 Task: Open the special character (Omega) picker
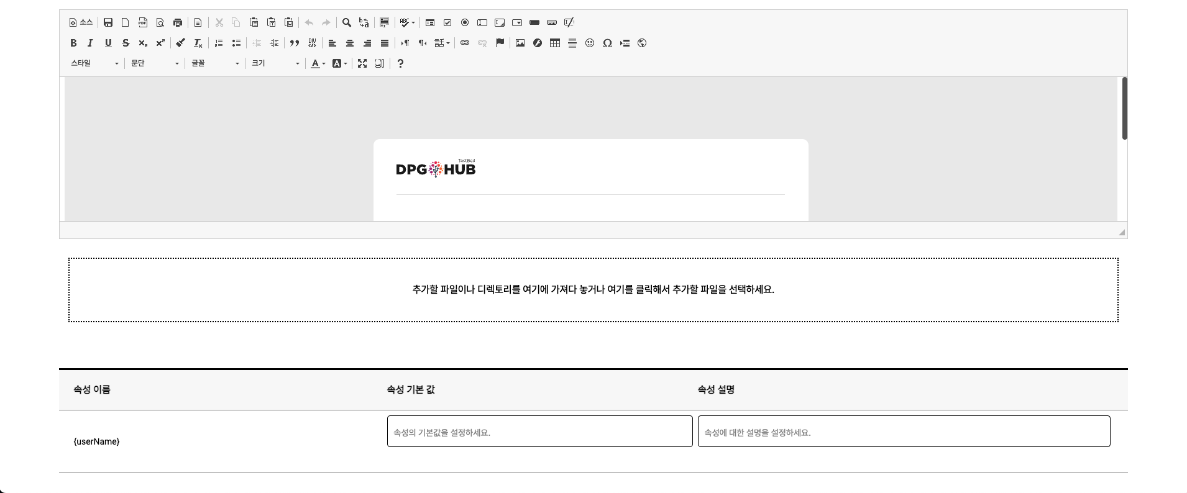click(x=607, y=43)
